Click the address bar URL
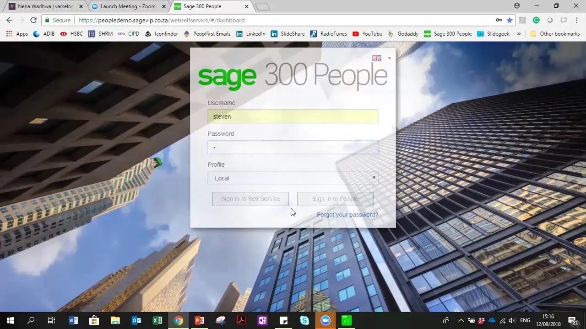Image resolution: width=586 pixels, height=329 pixels. click(161, 20)
